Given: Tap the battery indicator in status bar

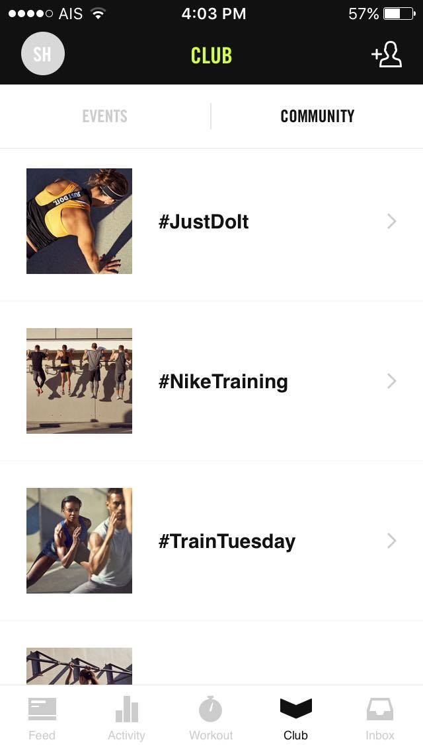Looking at the screenshot, I should pos(399,13).
